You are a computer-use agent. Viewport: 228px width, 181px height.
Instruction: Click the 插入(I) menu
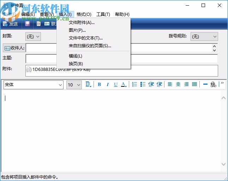pos(65,14)
